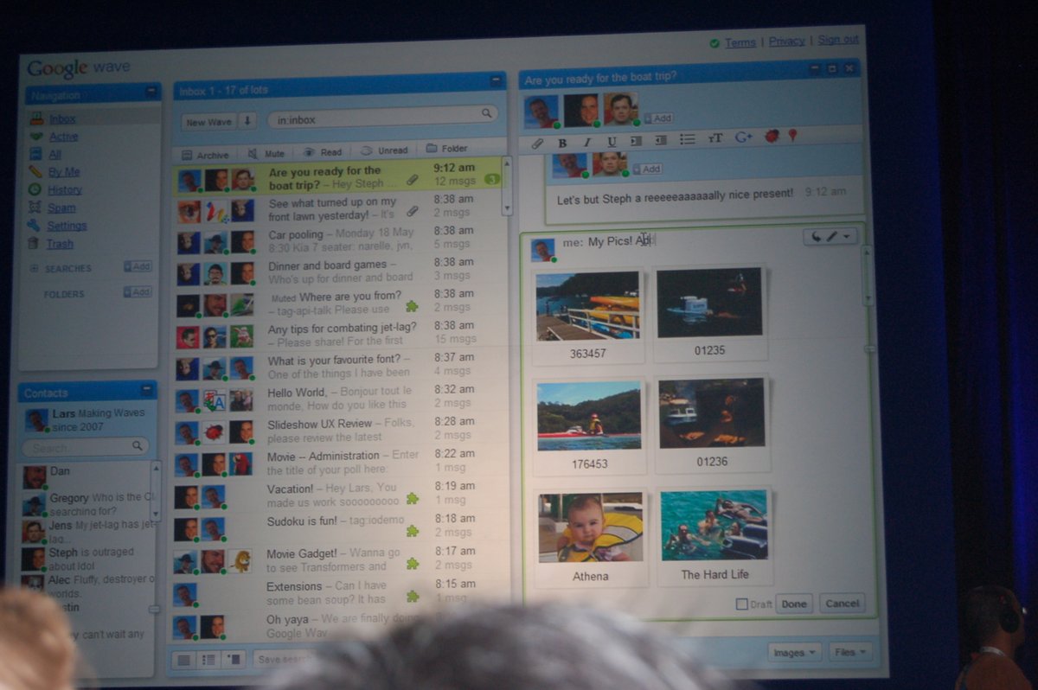Click the Contacts search field
Viewport: 1038px width, 690px height.
pos(86,447)
